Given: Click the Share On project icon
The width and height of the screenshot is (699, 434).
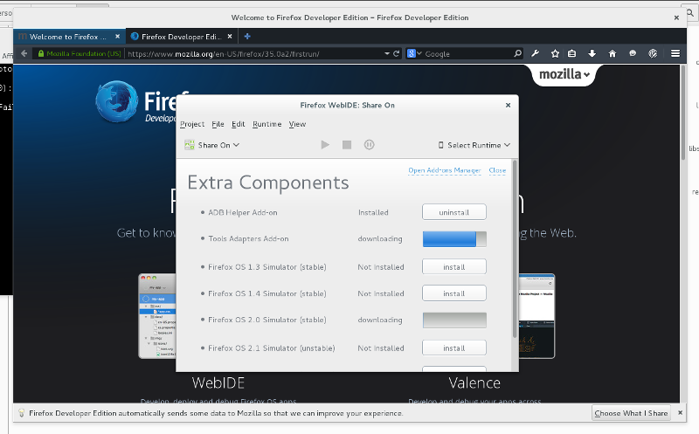Looking at the screenshot, I should click(x=190, y=145).
